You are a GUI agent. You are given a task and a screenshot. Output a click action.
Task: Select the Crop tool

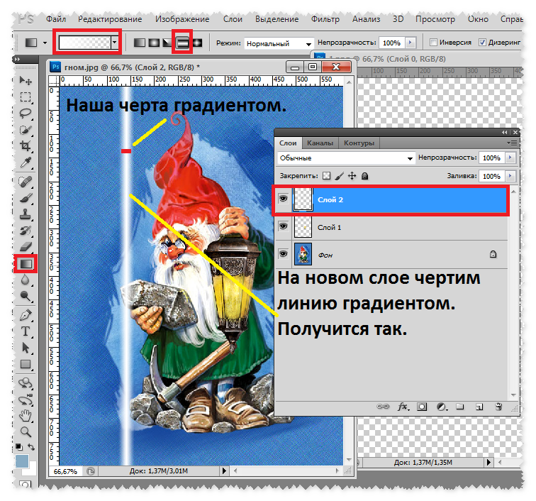[x=26, y=146]
